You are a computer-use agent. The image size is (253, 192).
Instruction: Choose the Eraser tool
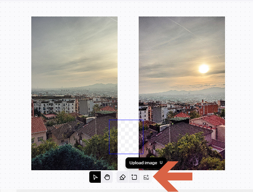(122, 177)
